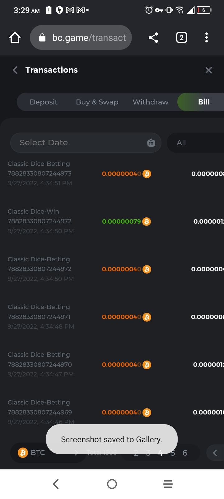Open the browser three-dot menu
The width and height of the screenshot is (224, 499).
tap(206, 38)
